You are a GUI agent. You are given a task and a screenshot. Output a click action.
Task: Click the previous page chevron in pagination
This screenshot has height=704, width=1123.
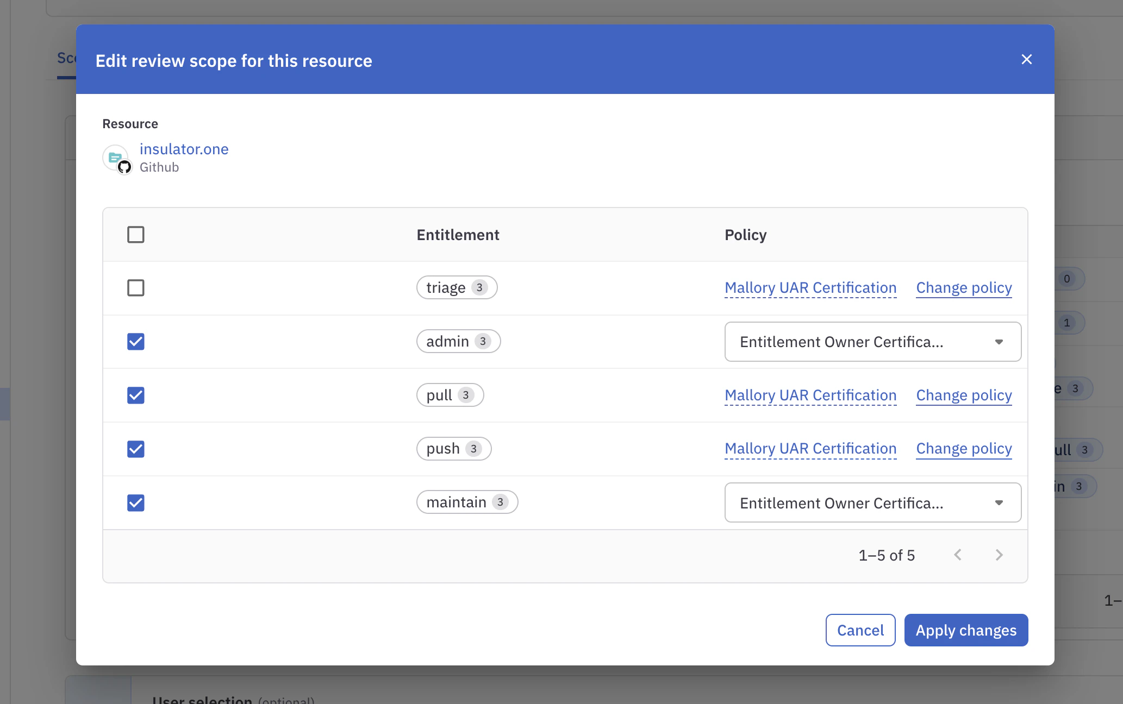(958, 555)
